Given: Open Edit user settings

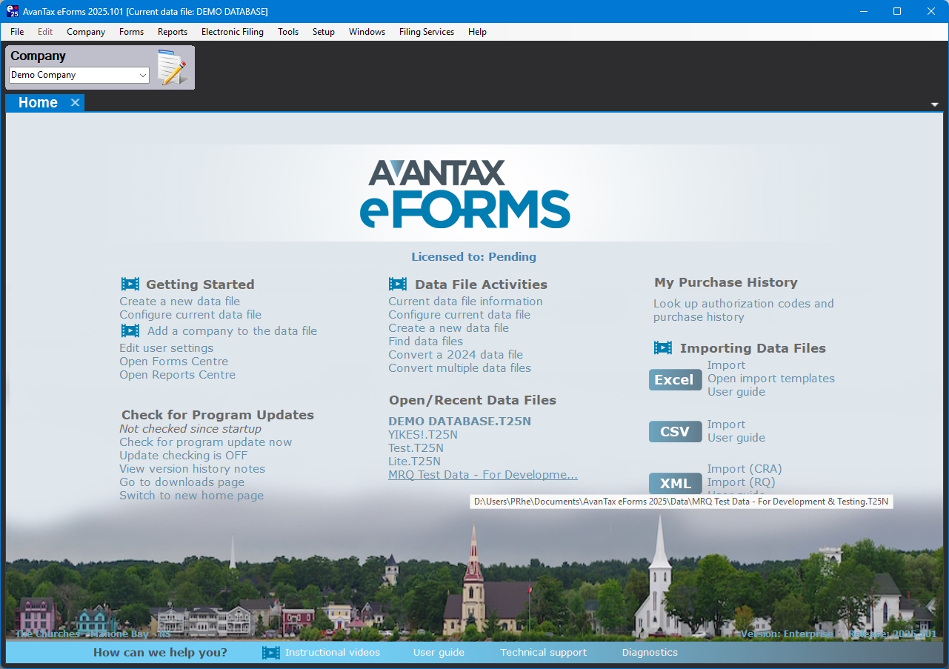Looking at the screenshot, I should point(166,348).
